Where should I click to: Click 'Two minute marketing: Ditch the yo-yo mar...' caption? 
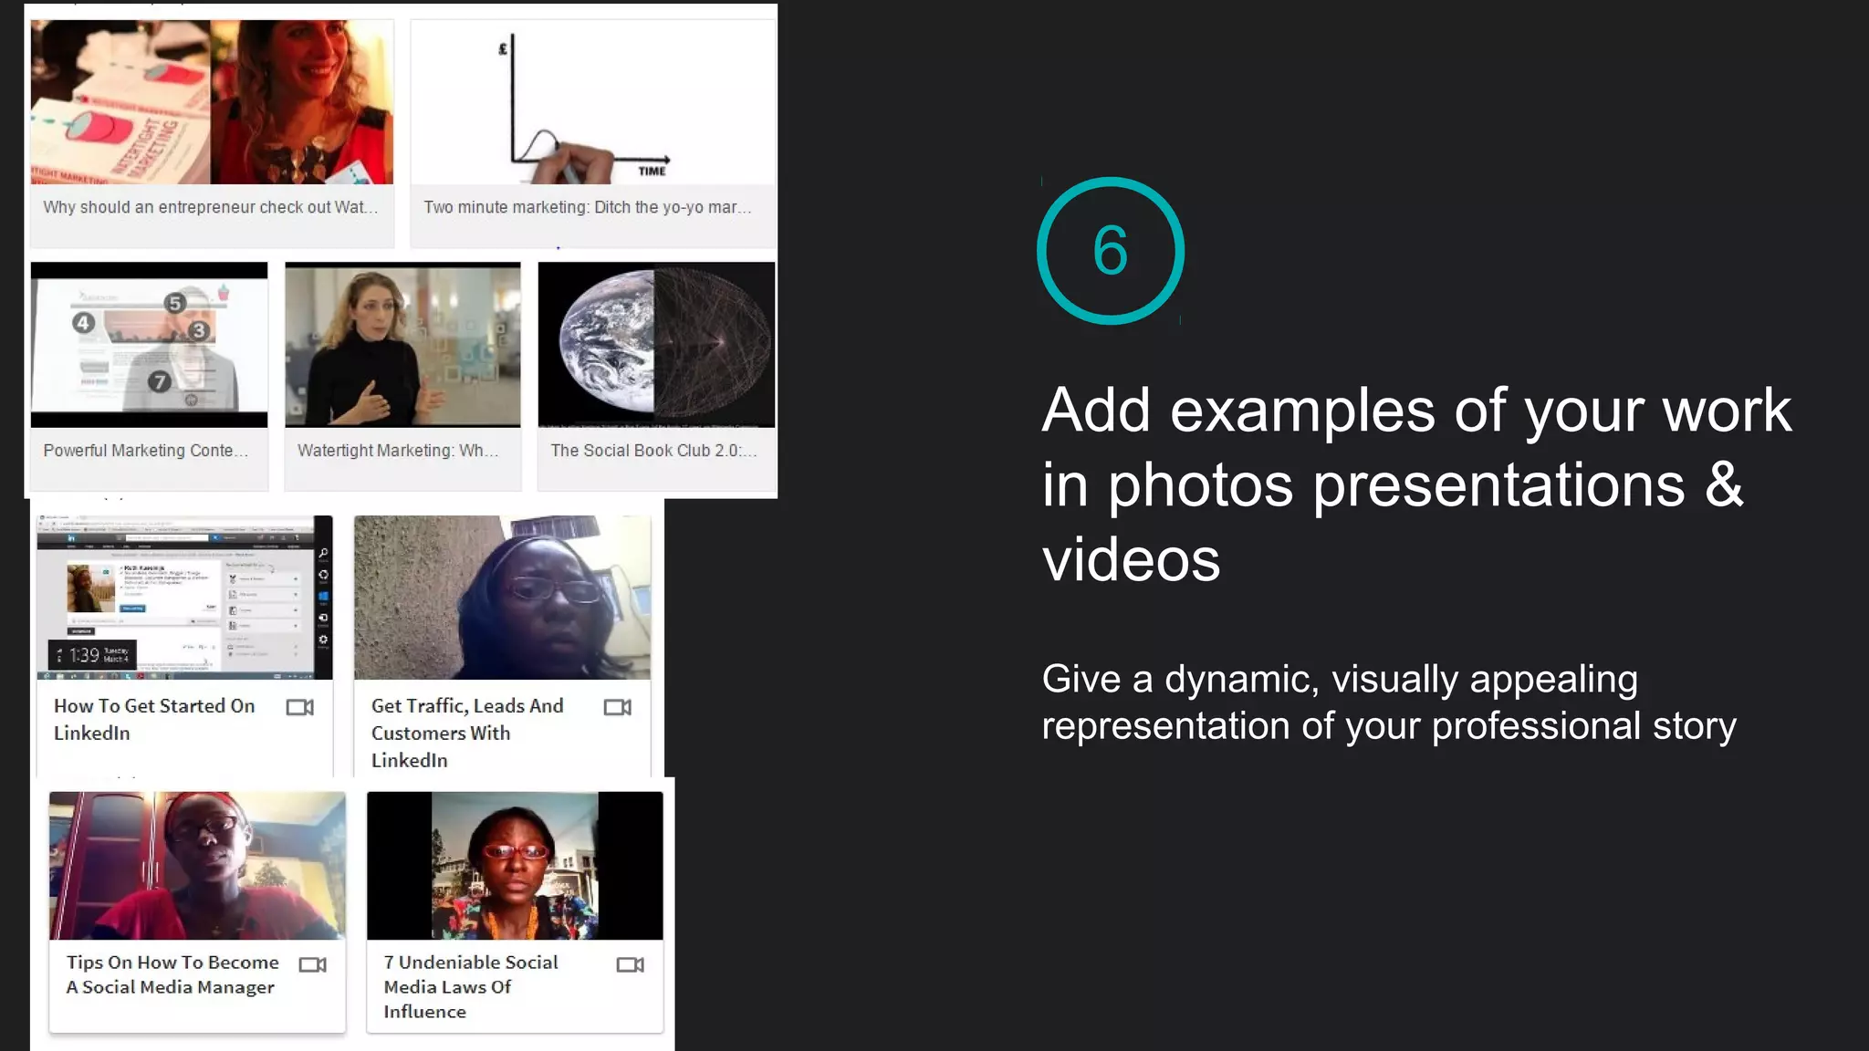pyautogui.click(x=588, y=207)
